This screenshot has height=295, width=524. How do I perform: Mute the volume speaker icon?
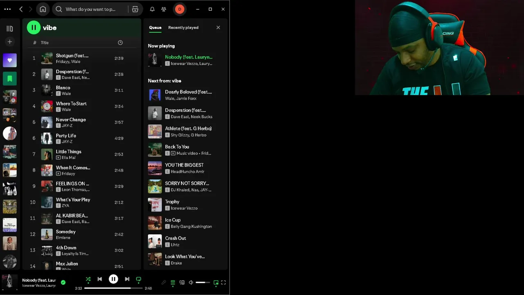tap(191, 282)
